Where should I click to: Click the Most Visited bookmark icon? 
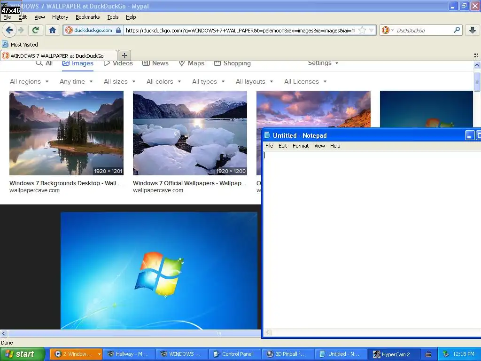[5, 44]
